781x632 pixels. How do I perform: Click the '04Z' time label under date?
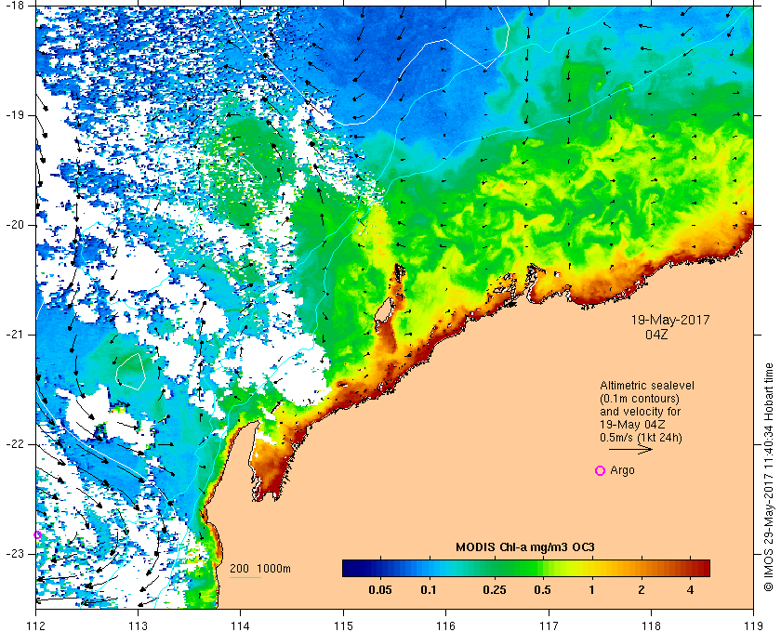[656, 335]
